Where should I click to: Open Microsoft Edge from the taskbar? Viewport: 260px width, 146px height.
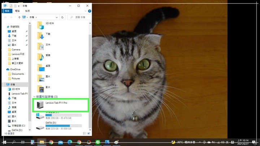point(70,142)
